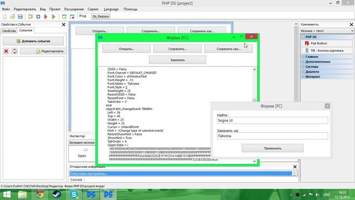This screenshot has width=355, height=200.
Task: Switch to the События tab
Action: [x=26, y=31]
